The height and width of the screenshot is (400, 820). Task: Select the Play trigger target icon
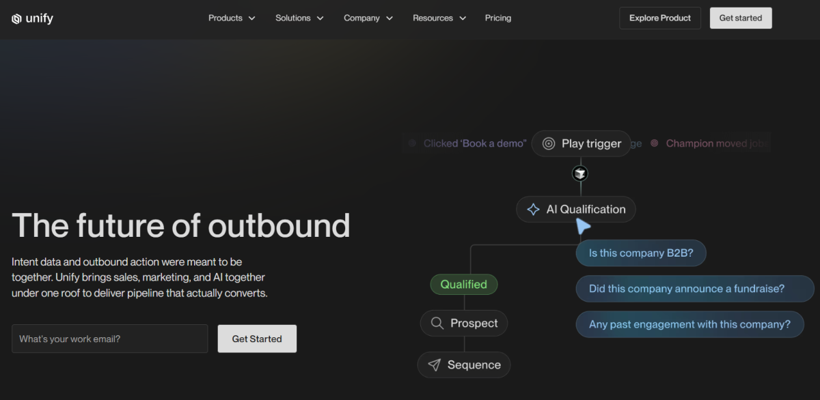click(549, 143)
